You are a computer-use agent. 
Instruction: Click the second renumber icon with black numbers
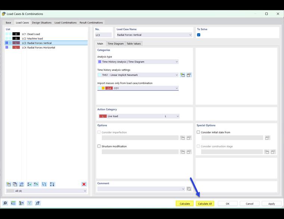pos(52,184)
